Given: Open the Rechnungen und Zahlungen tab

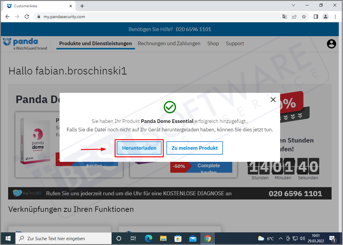Looking at the screenshot, I should point(169,43).
